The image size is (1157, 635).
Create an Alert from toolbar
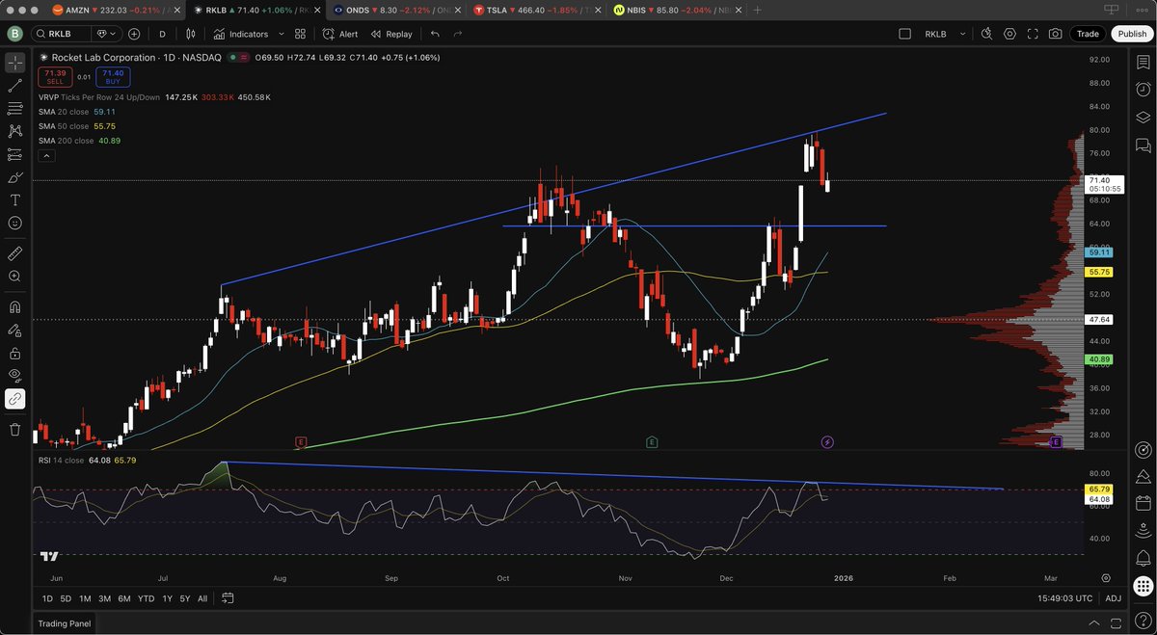tap(340, 34)
